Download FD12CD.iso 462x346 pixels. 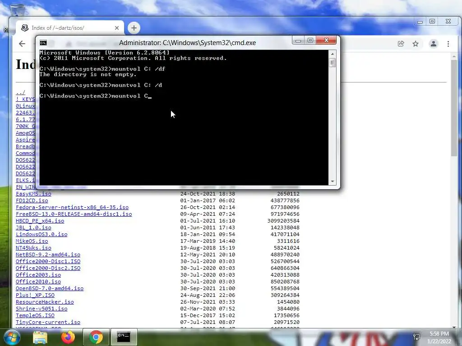(32, 200)
